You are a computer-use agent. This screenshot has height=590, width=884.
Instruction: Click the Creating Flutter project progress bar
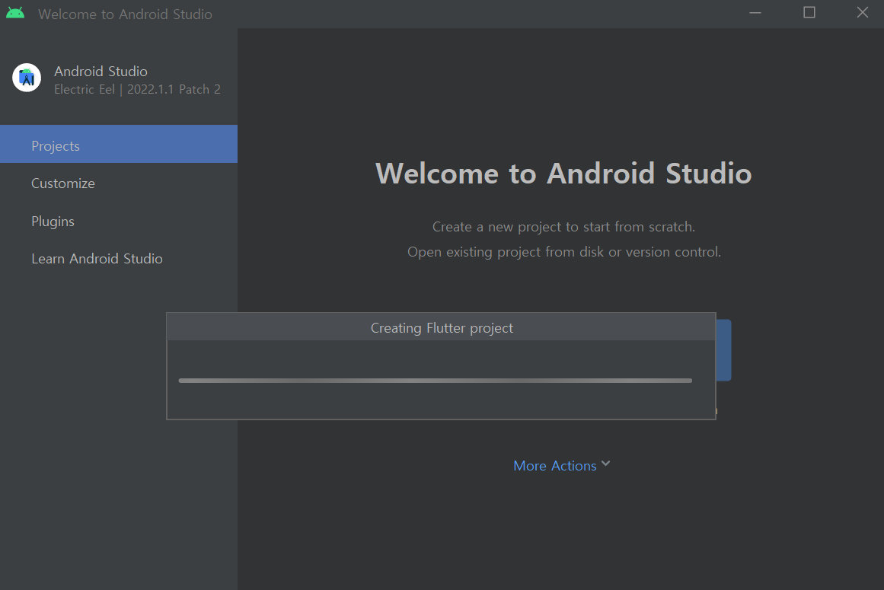[x=436, y=381]
